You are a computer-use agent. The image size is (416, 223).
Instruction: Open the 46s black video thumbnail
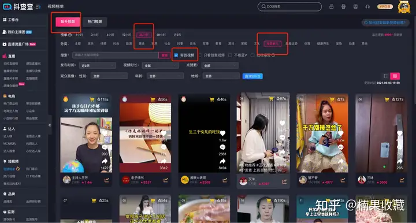tap(204, 133)
